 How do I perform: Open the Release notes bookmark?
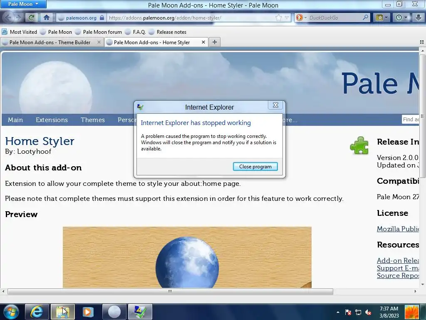pos(167,32)
